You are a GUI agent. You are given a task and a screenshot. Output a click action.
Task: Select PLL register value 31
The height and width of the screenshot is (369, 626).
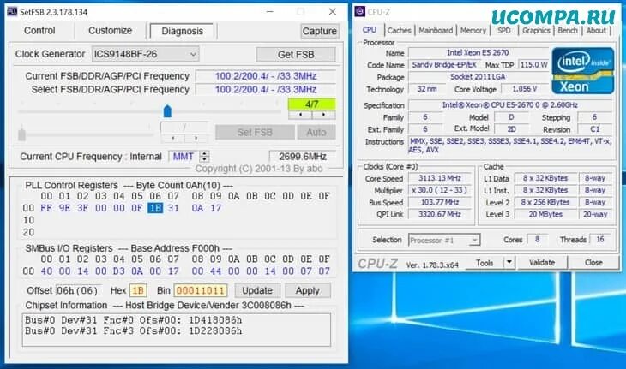coord(173,208)
